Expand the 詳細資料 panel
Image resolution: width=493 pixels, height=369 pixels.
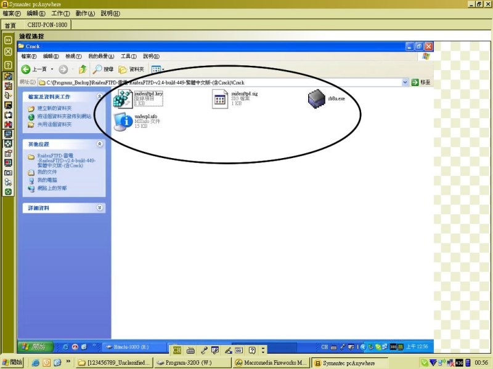coord(100,207)
